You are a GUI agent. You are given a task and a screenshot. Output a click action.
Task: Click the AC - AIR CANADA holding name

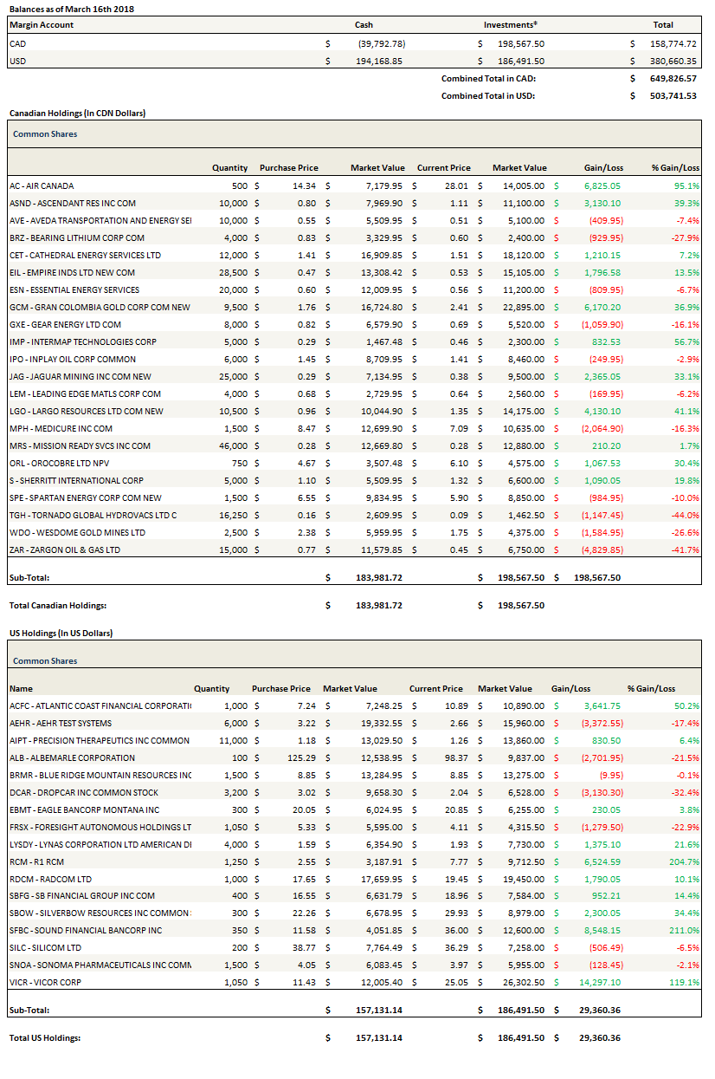[x=41, y=185]
